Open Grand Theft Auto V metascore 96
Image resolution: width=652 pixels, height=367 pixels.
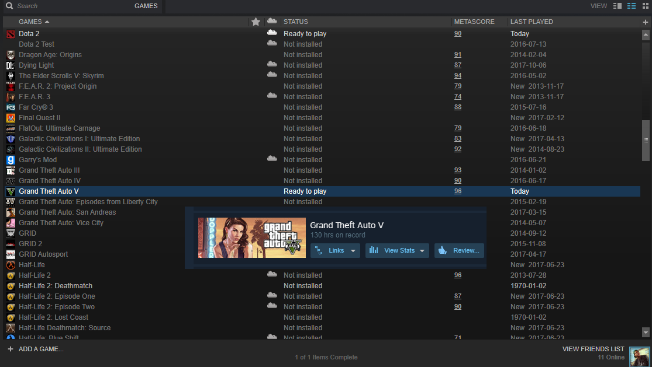tap(457, 191)
